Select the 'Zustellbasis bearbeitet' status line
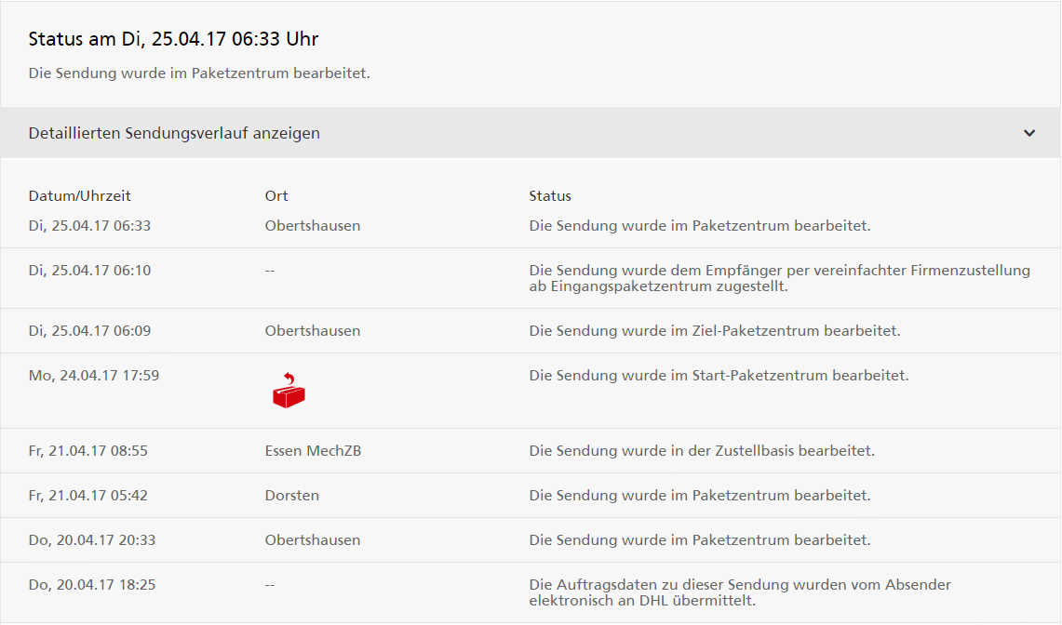 point(702,450)
